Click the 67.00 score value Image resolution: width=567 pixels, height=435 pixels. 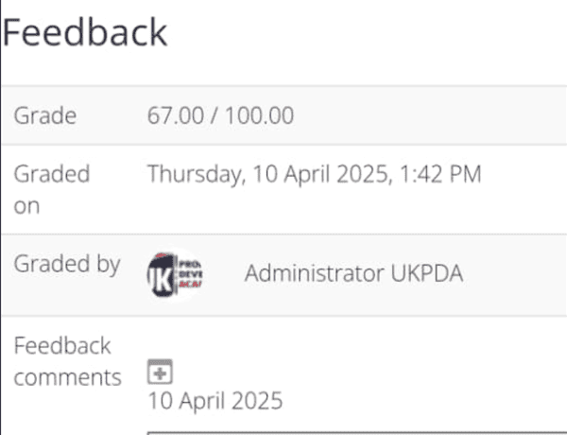(x=175, y=116)
